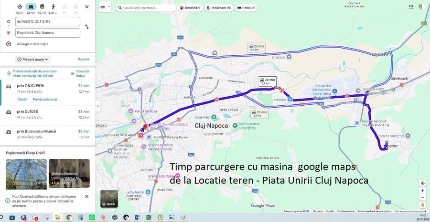Switch to walking travel mode icon
This screenshot has width=430, height=222.
(x=53, y=7)
